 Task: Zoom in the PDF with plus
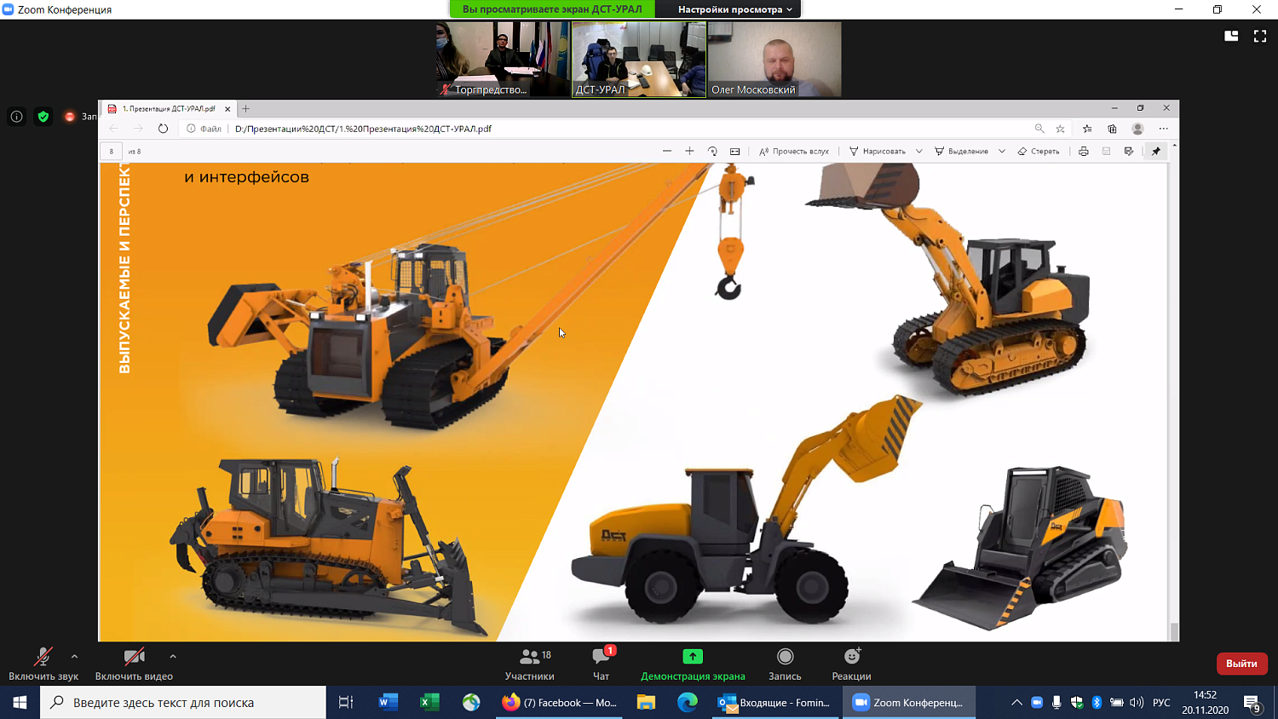coord(689,151)
